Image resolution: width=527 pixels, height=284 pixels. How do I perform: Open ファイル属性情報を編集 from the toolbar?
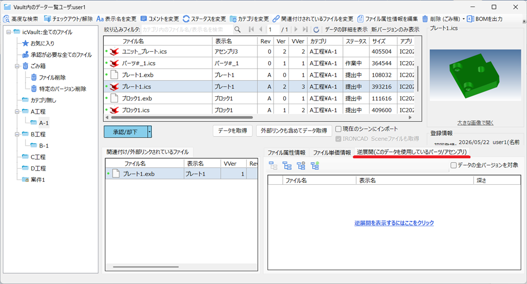click(x=388, y=19)
